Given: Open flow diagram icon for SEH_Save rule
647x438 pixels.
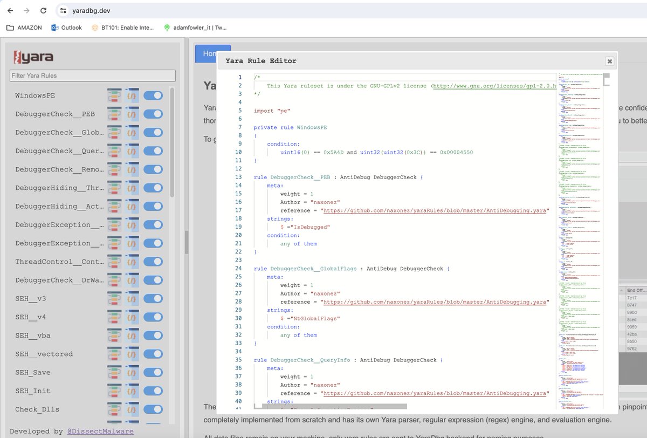Looking at the screenshot, I should click(x=114, y=372).
